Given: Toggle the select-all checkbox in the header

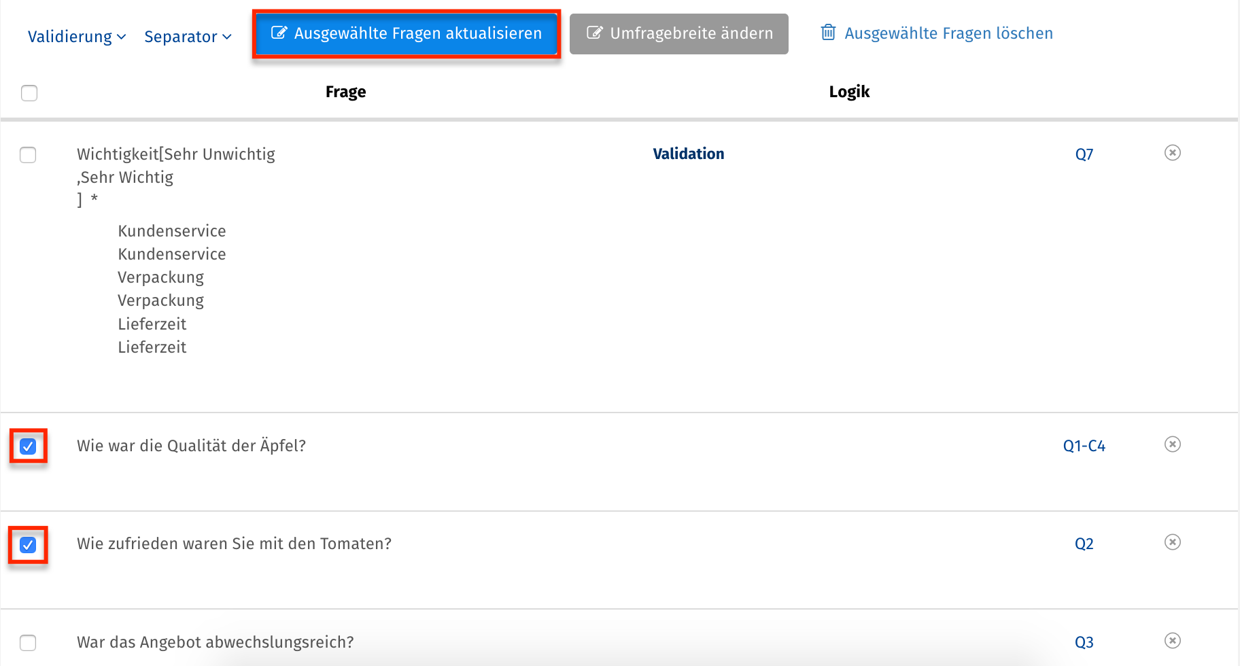Looking at the screenshot, I should 29,92.
